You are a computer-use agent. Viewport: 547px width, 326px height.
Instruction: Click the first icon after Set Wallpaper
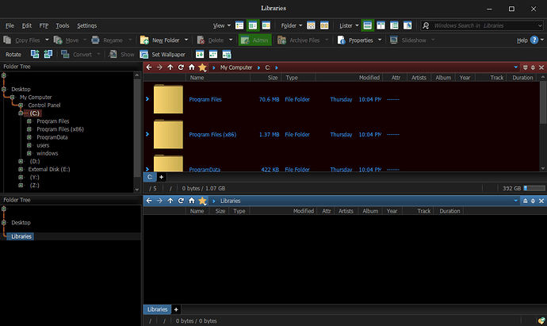(200, 54)
